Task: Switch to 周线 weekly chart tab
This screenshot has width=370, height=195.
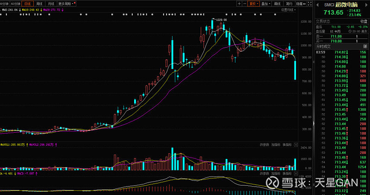Action: (x=40, y=4)
